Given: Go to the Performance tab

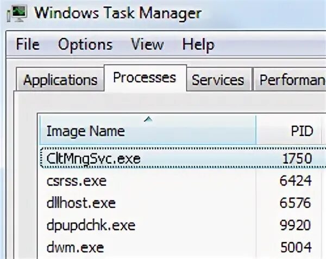Looking at the screenshot, I should [291, 81].
